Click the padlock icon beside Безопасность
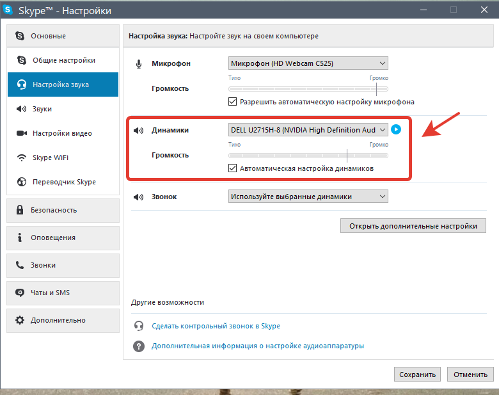The height and width of the screenshot is (395, 499). point(20,209)
